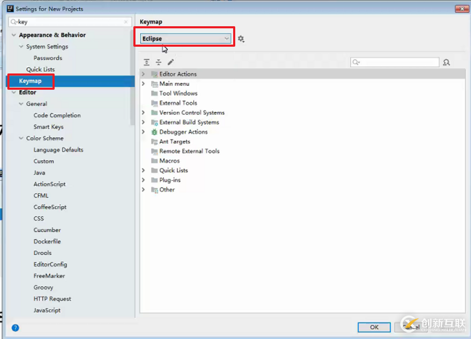Click the search magnifier in settings search
The width and height of the screenshot is (471, 339).
[x=14, y=22]
